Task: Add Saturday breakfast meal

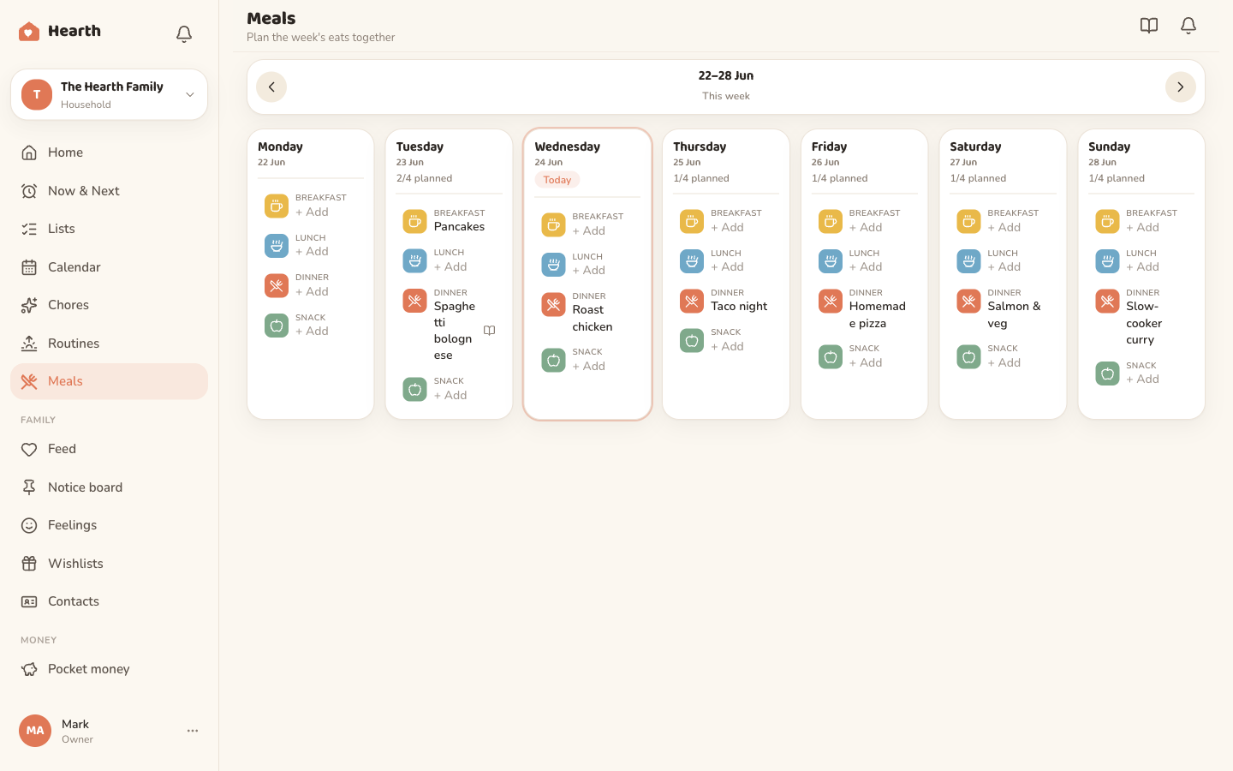Action: [x=1004, y=228]
